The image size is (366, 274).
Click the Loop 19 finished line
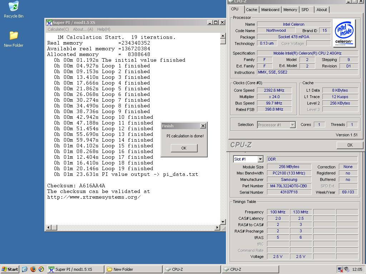pos(103,169)
